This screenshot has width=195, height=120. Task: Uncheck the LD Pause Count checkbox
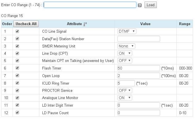17,113
